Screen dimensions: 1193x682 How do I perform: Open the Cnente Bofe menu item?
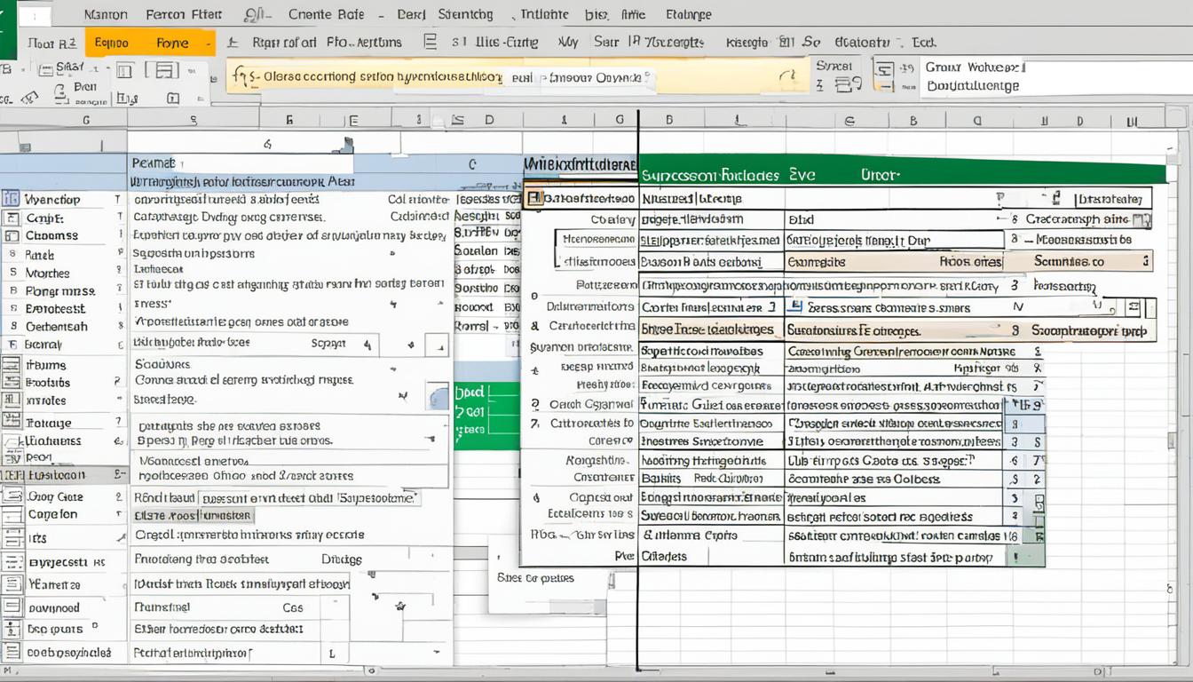[325, 14]
